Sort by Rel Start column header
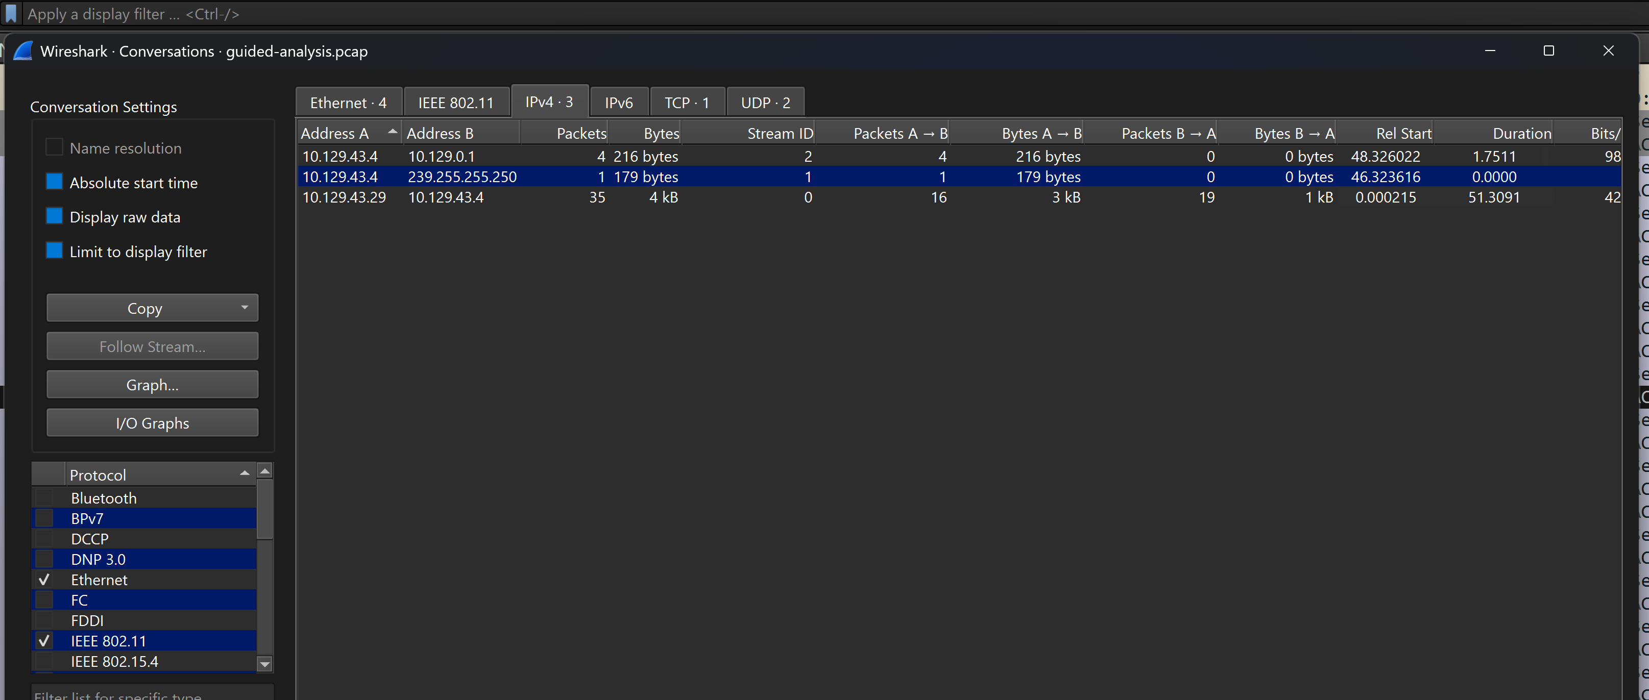 (1385, 133)
